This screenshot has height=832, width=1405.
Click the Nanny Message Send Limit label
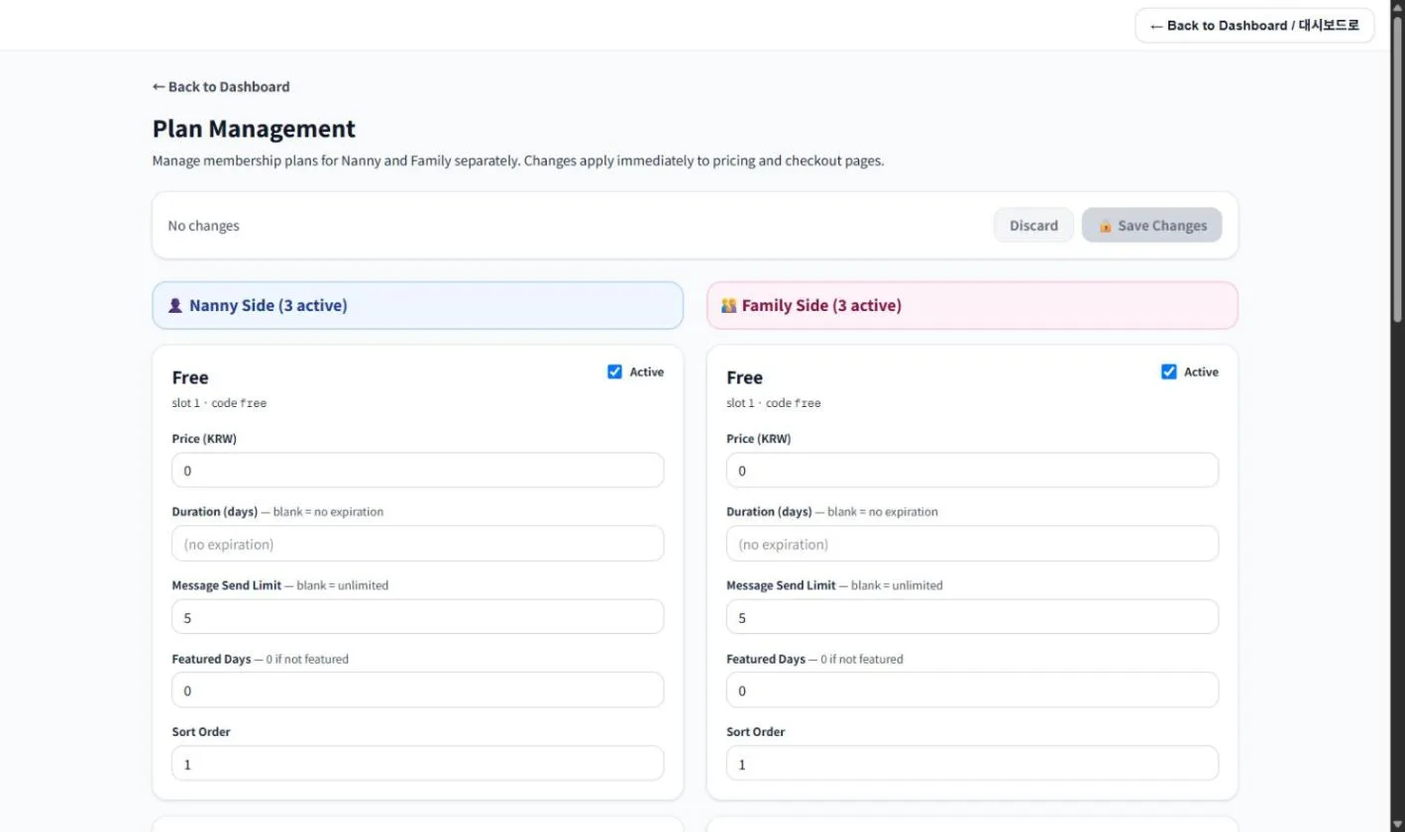click(227, 585)
